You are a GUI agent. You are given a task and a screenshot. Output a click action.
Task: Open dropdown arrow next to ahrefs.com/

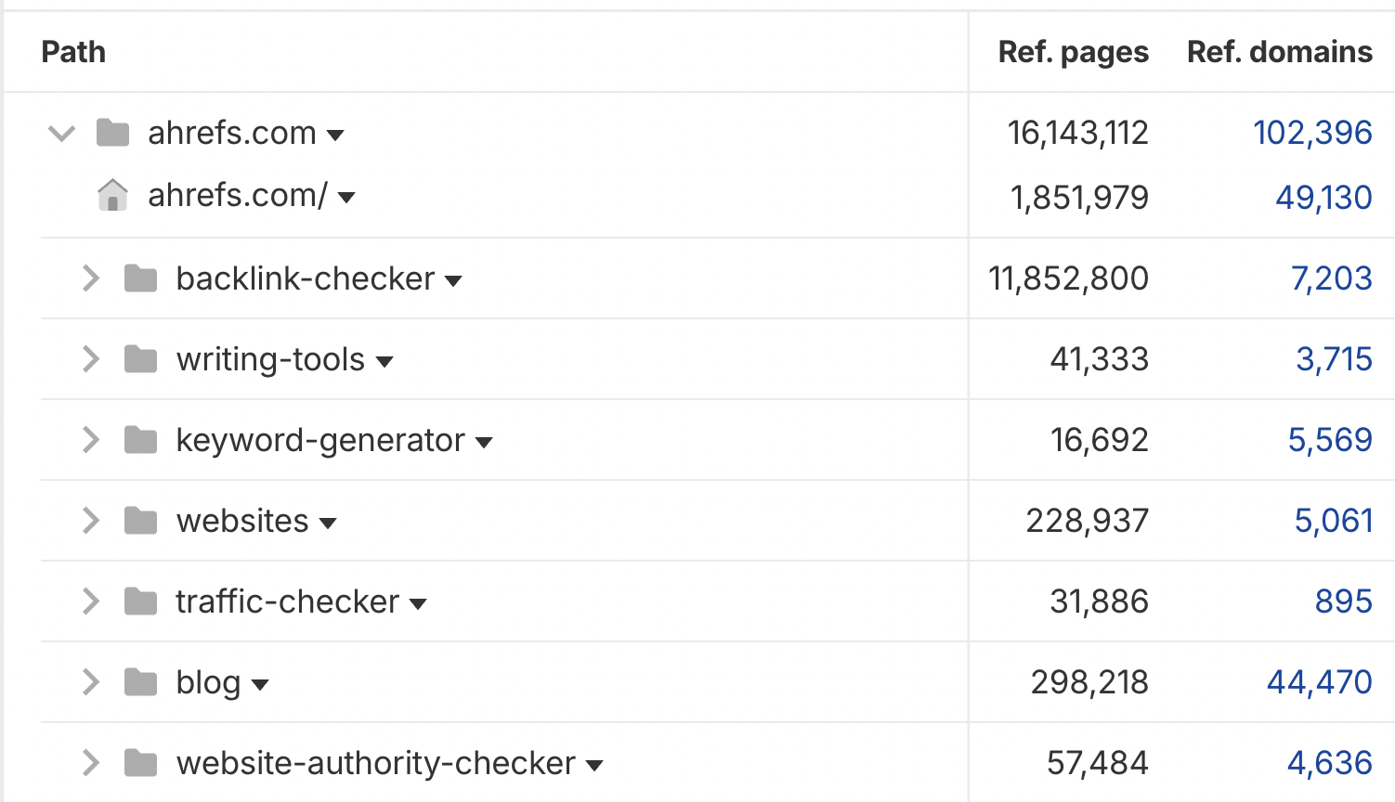346,197
